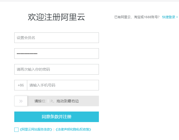
Task: Focus the password field with dots
Action: point(57,54)
